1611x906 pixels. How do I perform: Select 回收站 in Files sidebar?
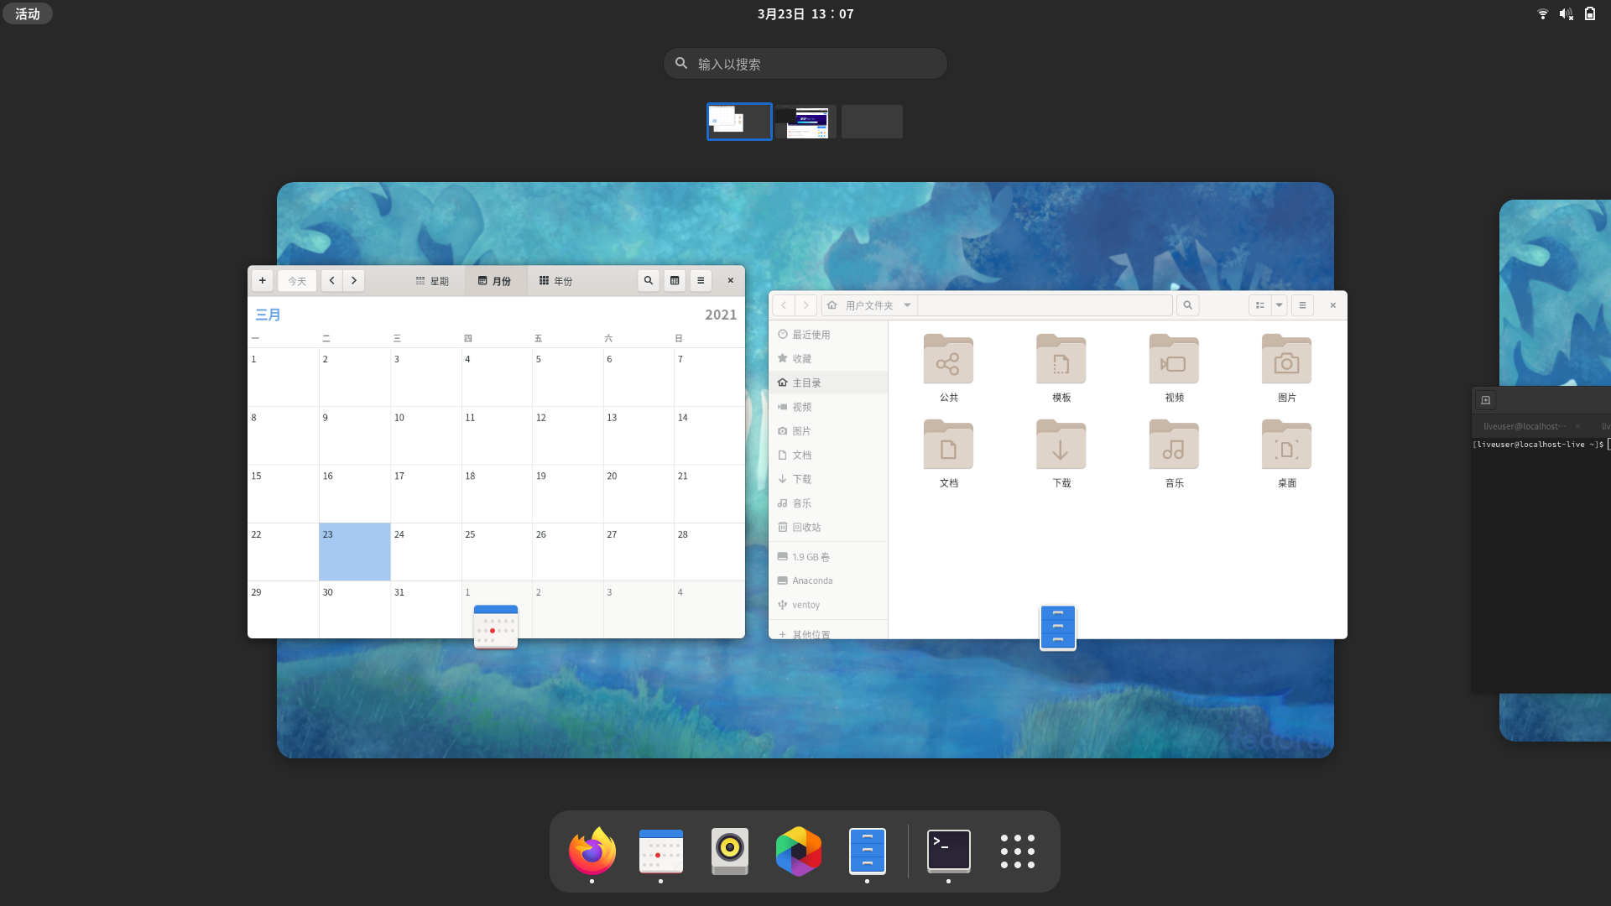[805, 528]
